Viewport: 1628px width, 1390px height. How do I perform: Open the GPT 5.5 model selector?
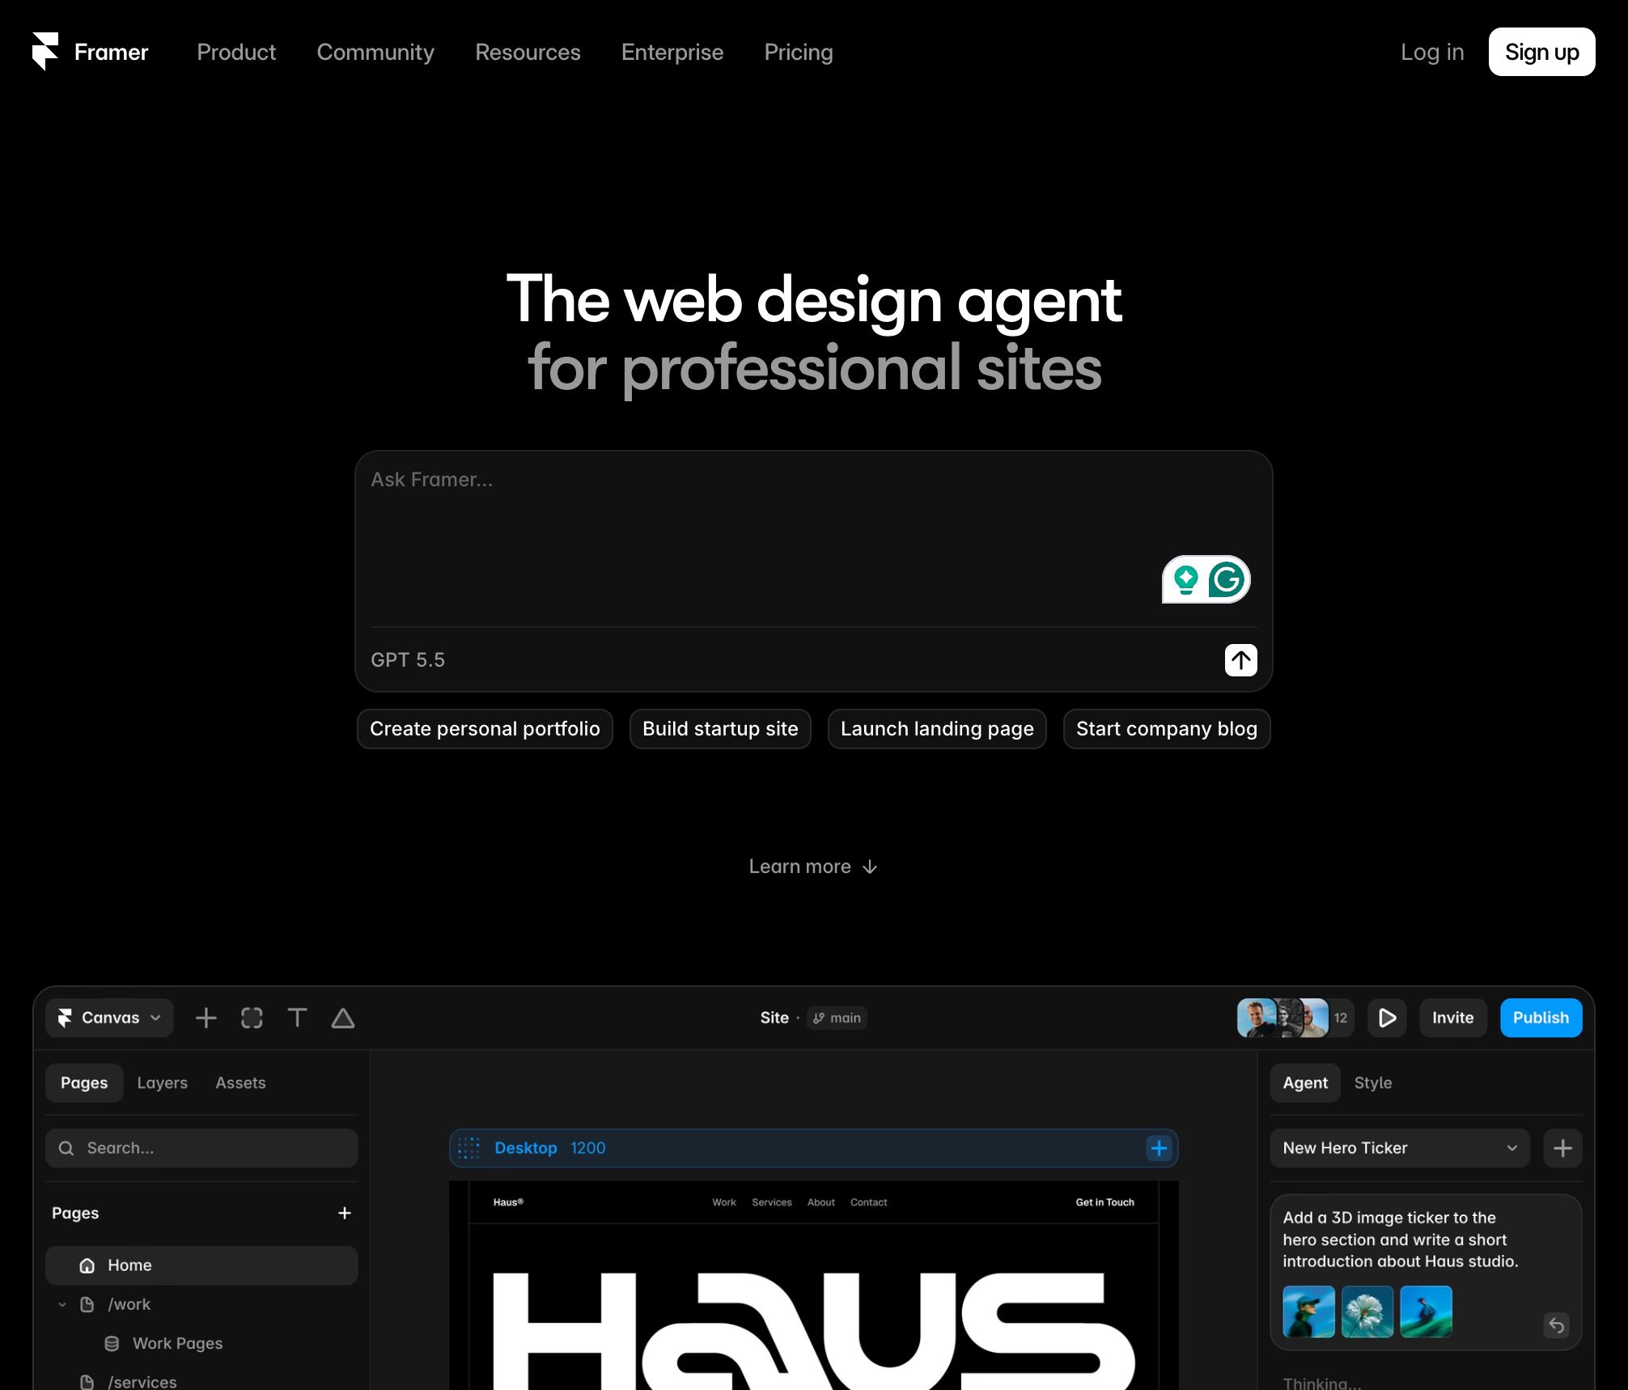(x=408, y=660)
